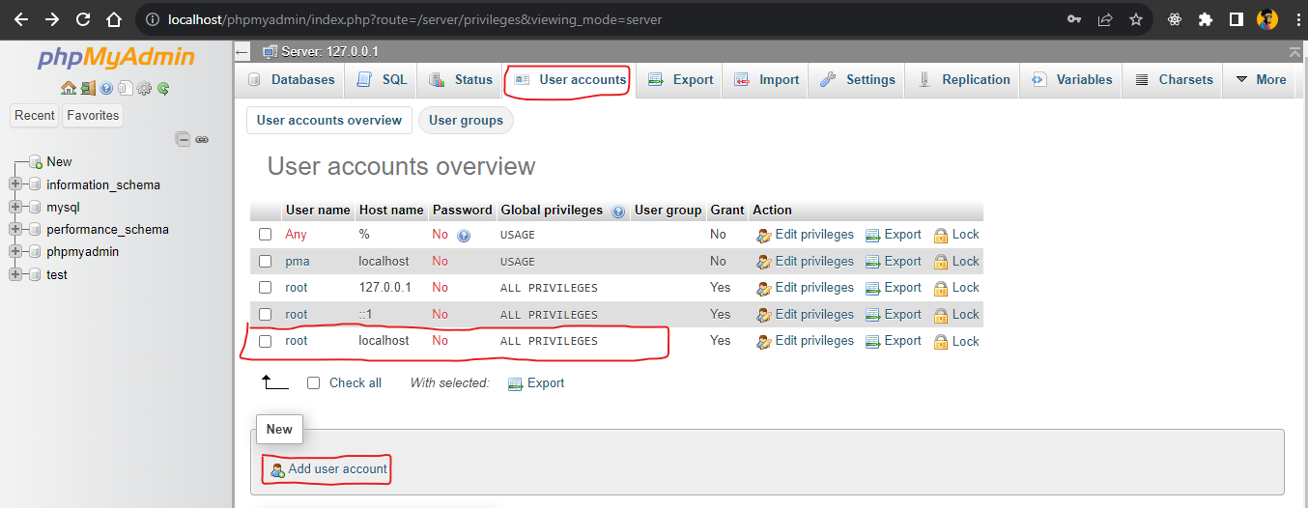Go back in browser history

tap(21, 19)
